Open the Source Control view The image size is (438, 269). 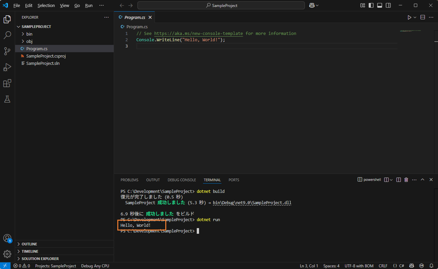tap(7, 51)
